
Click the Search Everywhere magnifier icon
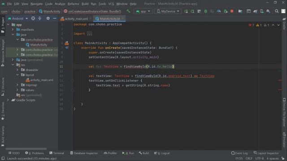pos(277,11)
